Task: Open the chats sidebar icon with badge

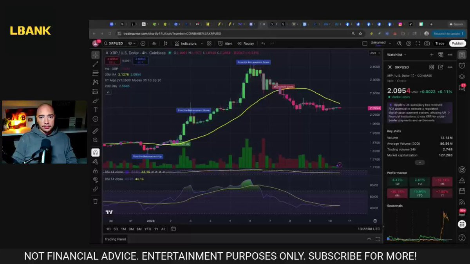Action: click(x=462, y=88)
